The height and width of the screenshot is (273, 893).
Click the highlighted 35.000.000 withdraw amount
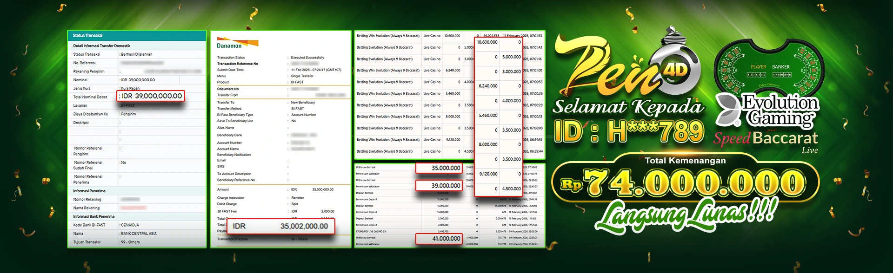[439, 168]
